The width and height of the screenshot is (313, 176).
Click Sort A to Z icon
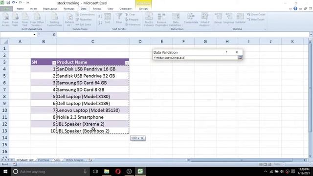point(100,16)
